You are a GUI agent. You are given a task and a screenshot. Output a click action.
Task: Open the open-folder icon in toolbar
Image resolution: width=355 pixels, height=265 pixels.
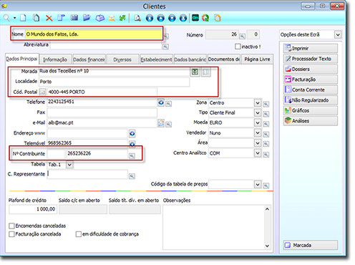pyautogui.click(x=87, y=18)
